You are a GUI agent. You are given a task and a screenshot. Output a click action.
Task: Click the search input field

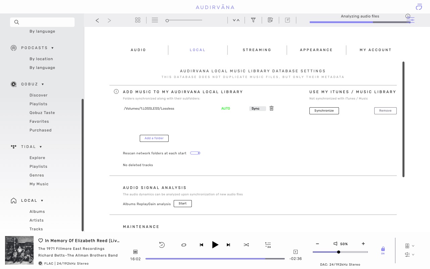42,22
